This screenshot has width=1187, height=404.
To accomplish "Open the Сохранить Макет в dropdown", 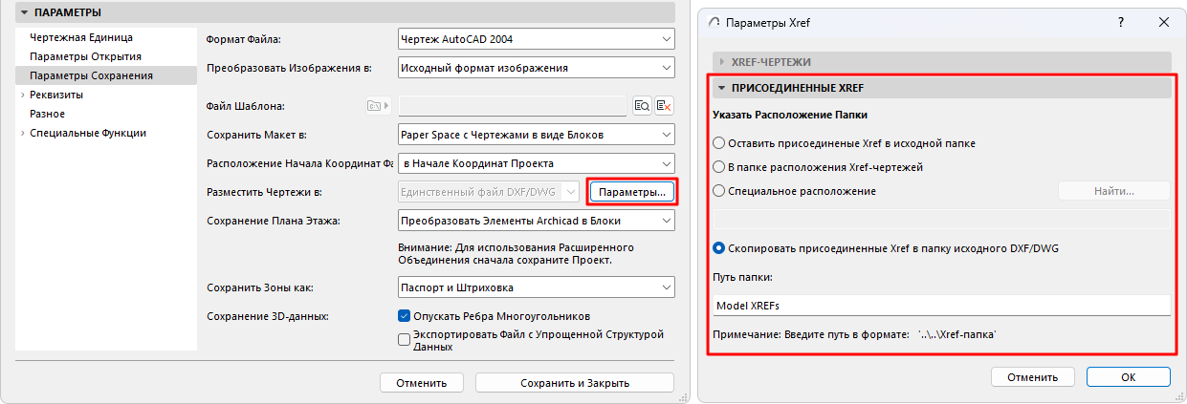I will click(536, 135).
